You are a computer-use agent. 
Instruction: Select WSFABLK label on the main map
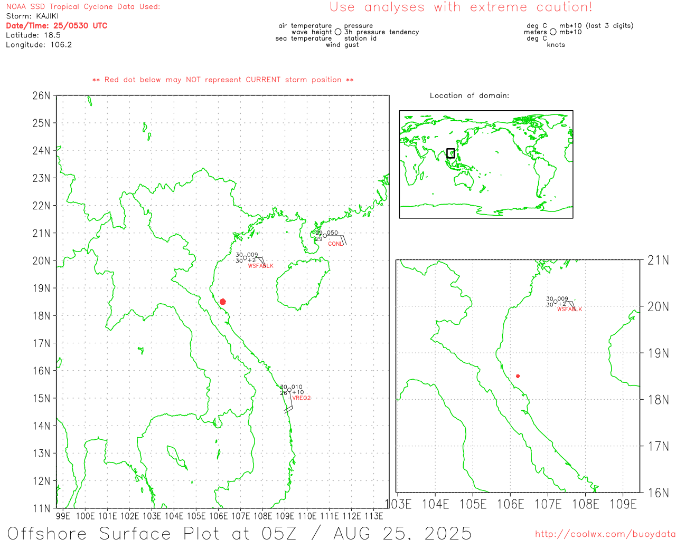pyautogui.click(x=261, y=266)
